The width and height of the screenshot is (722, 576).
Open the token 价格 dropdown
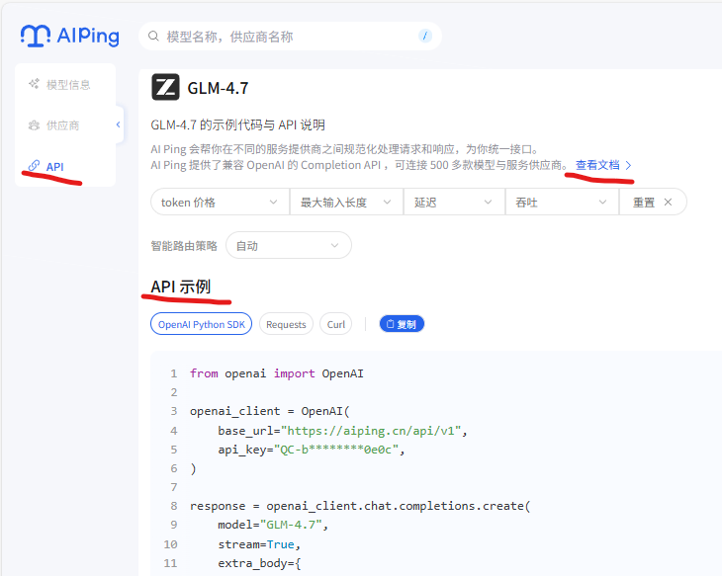220,202
